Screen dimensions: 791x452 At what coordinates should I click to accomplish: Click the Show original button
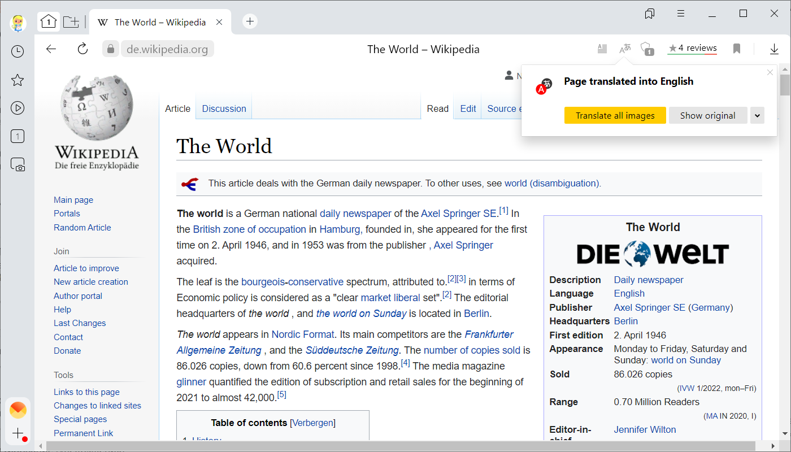(708, 115)
